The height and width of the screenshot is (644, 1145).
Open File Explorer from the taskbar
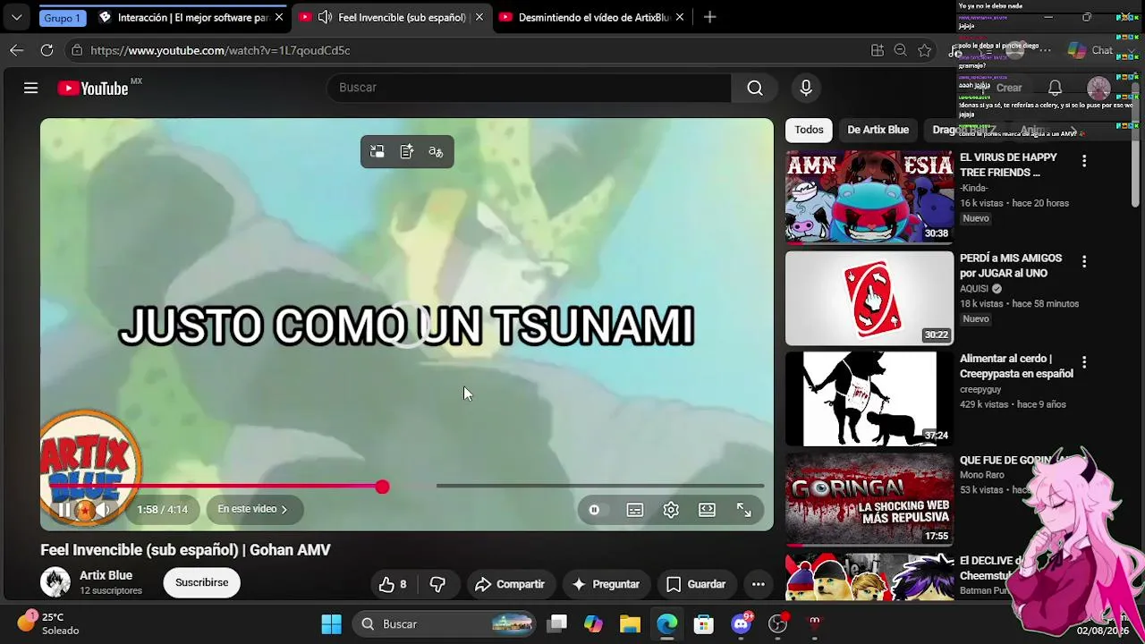630,624
